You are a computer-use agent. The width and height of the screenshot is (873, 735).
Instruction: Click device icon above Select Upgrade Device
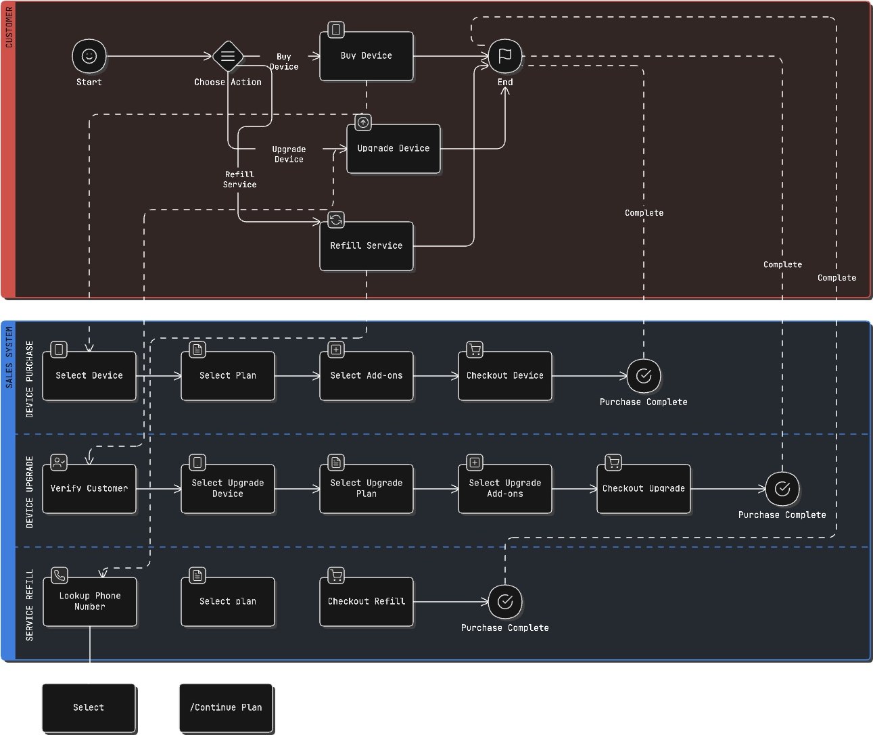(197, 463)
